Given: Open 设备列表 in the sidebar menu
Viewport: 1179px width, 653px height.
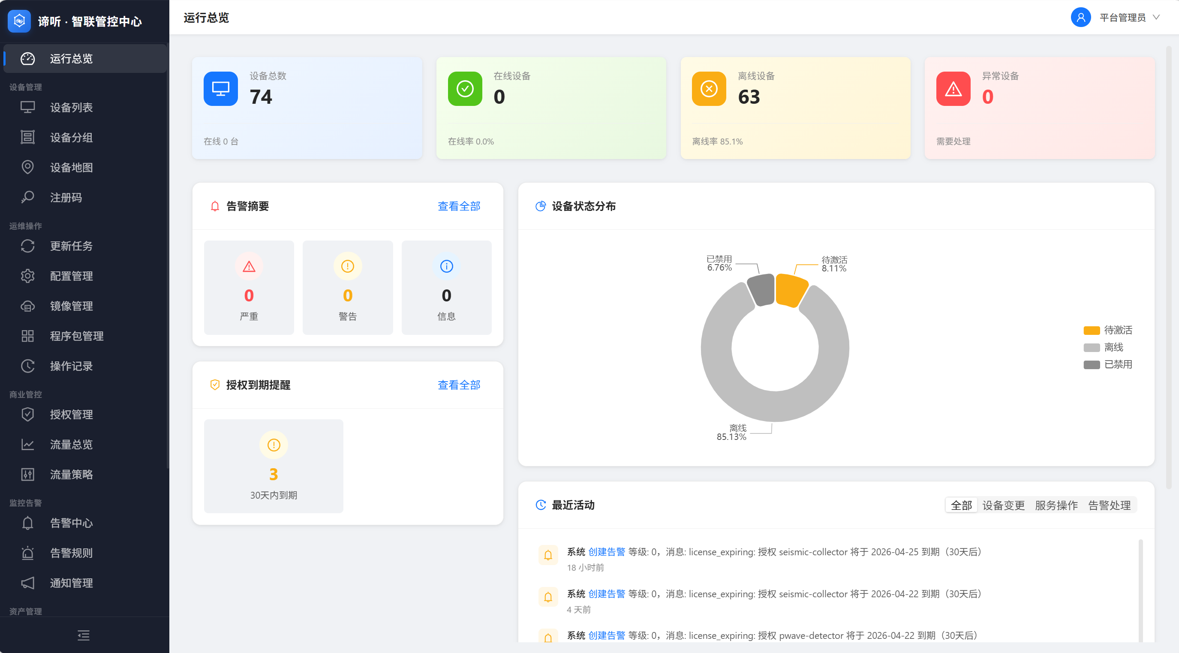Looking at the screenshot, I should click(71, 108).
